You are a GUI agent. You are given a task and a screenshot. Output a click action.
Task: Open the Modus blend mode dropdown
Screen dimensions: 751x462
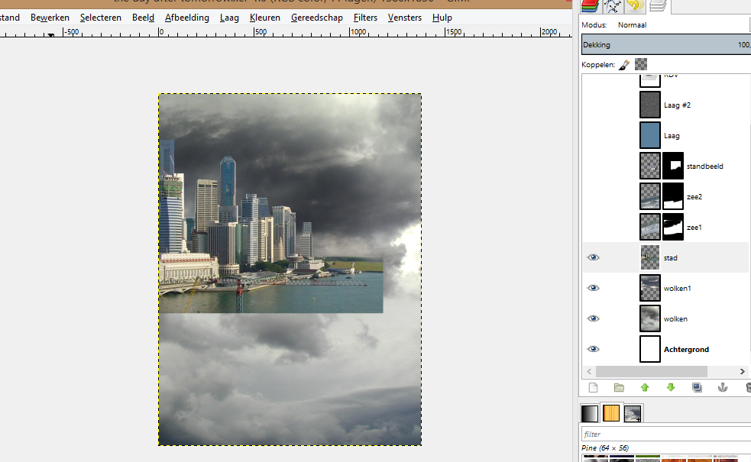tap(680, 25)
